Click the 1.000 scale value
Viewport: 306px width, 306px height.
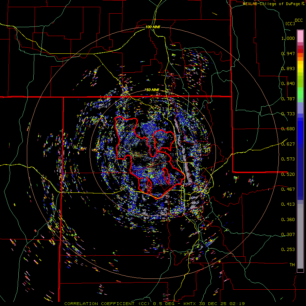pyautogui.click(x=288, y=38)
